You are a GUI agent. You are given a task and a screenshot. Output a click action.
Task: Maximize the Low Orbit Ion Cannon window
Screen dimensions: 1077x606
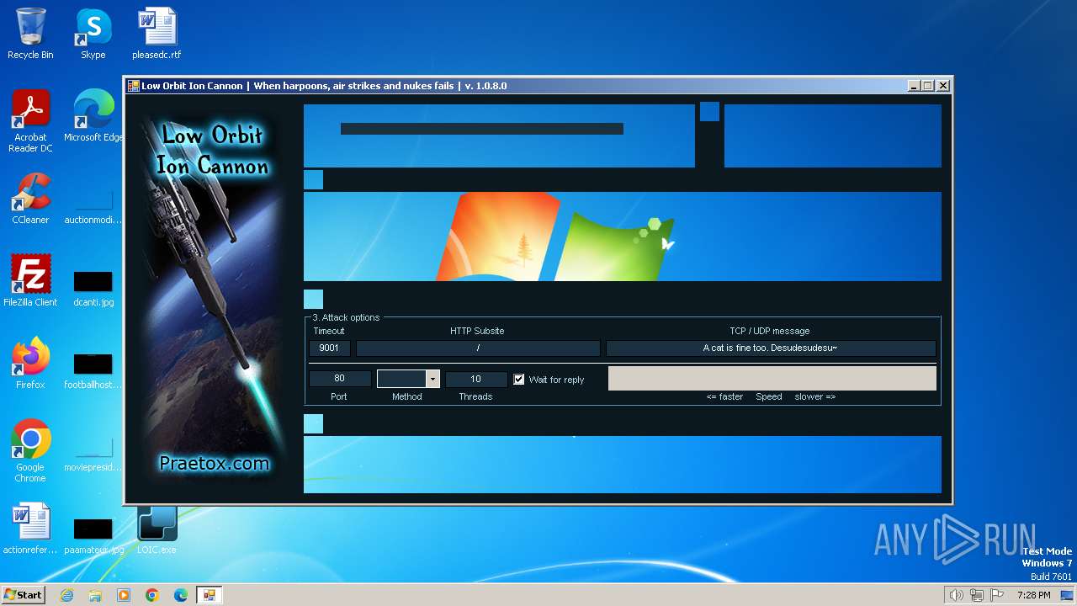[928, 86]
